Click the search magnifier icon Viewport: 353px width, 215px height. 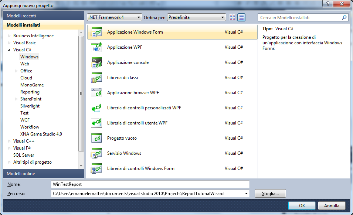(x=344, y=17)
